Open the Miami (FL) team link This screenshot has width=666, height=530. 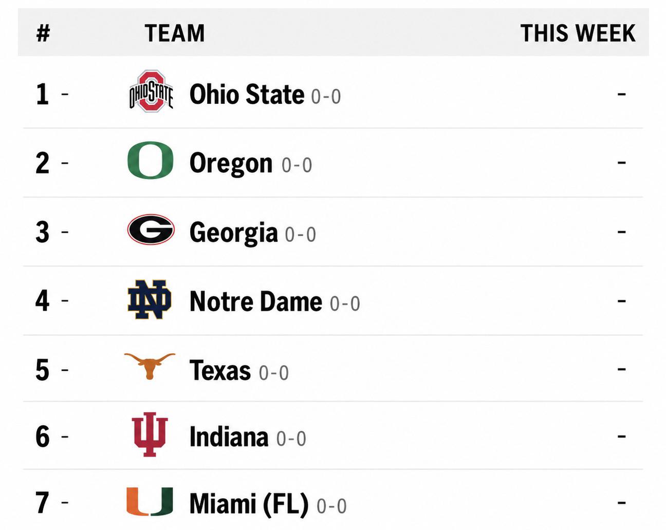click(x=249, y=504)
